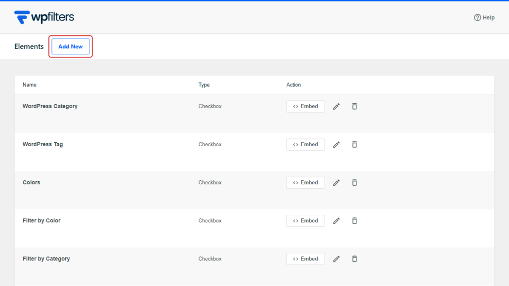
Task: Embed the Filter by Category element
Action: (305, 259)
